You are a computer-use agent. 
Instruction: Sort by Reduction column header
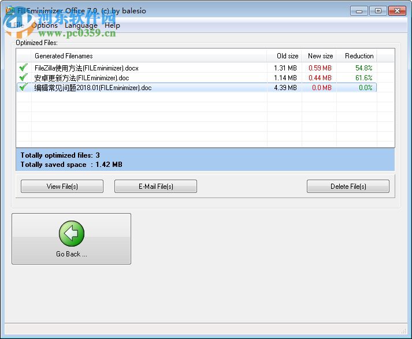pos(357,55)
